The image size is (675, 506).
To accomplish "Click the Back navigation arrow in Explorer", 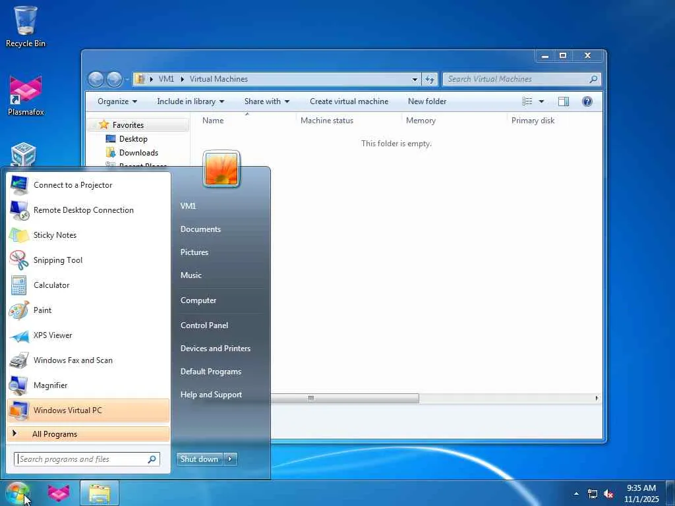I will [96, 79].
